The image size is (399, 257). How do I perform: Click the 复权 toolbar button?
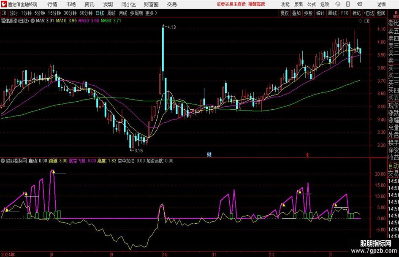coord(285,13)
